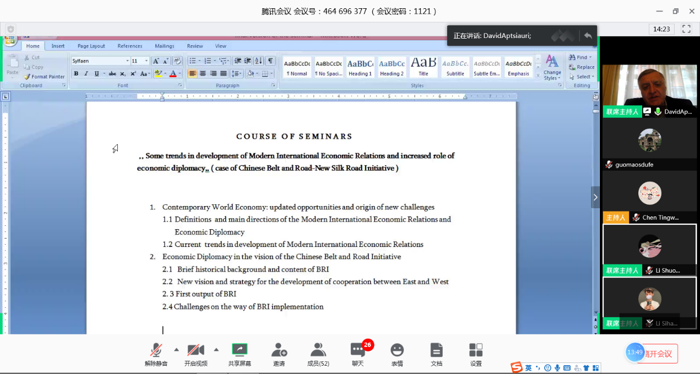
Task: Turn on the video camera
Action: click(196, 354)
